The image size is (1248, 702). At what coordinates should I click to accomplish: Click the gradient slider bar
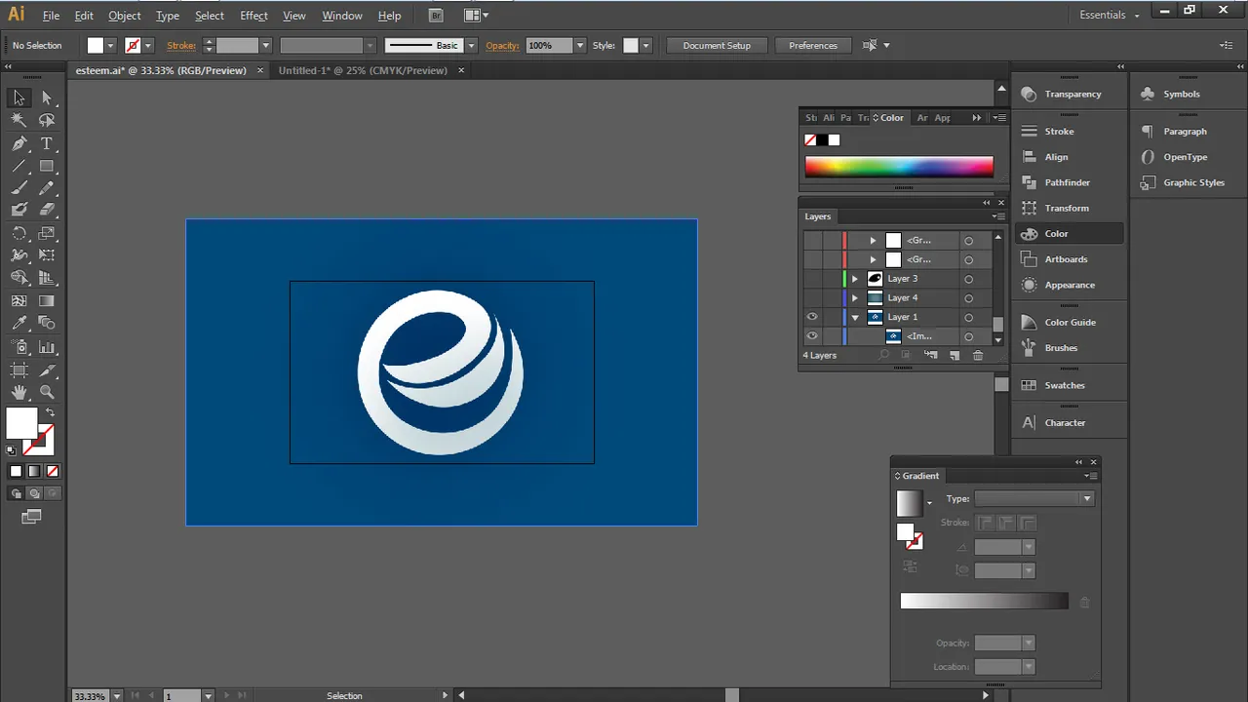pos(984,602)
